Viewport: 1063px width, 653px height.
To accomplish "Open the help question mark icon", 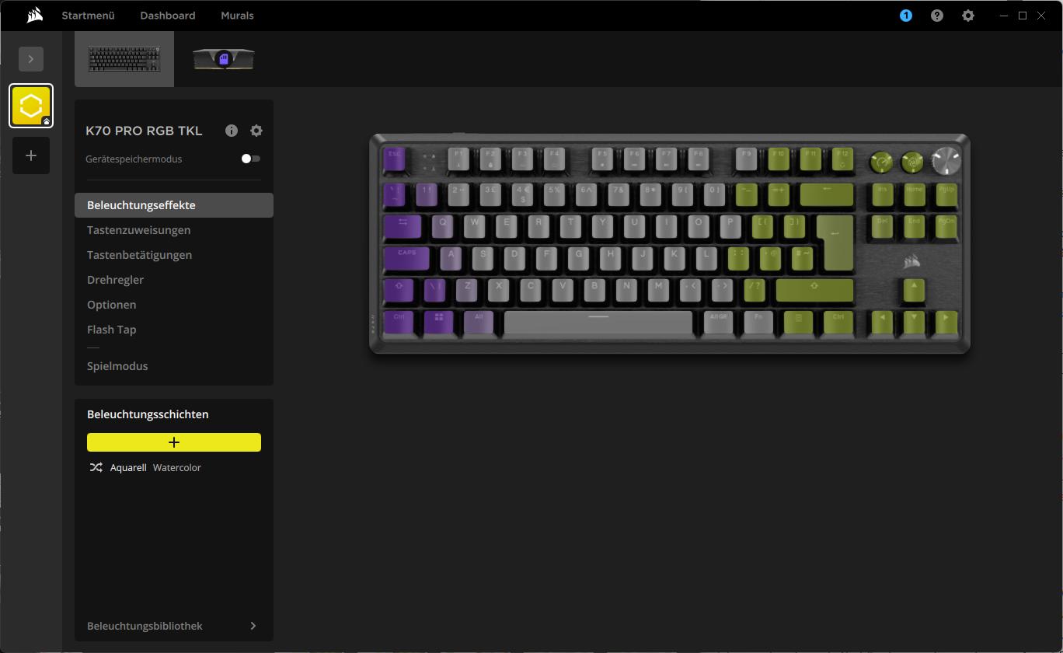I will coord(937,16).
